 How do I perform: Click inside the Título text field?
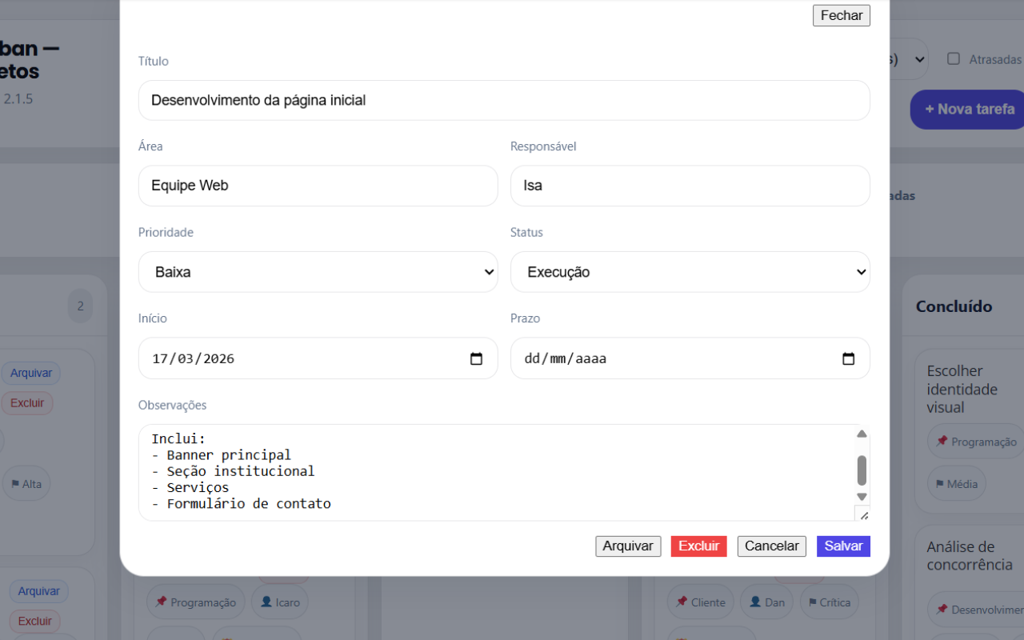(x=504, y=100)
